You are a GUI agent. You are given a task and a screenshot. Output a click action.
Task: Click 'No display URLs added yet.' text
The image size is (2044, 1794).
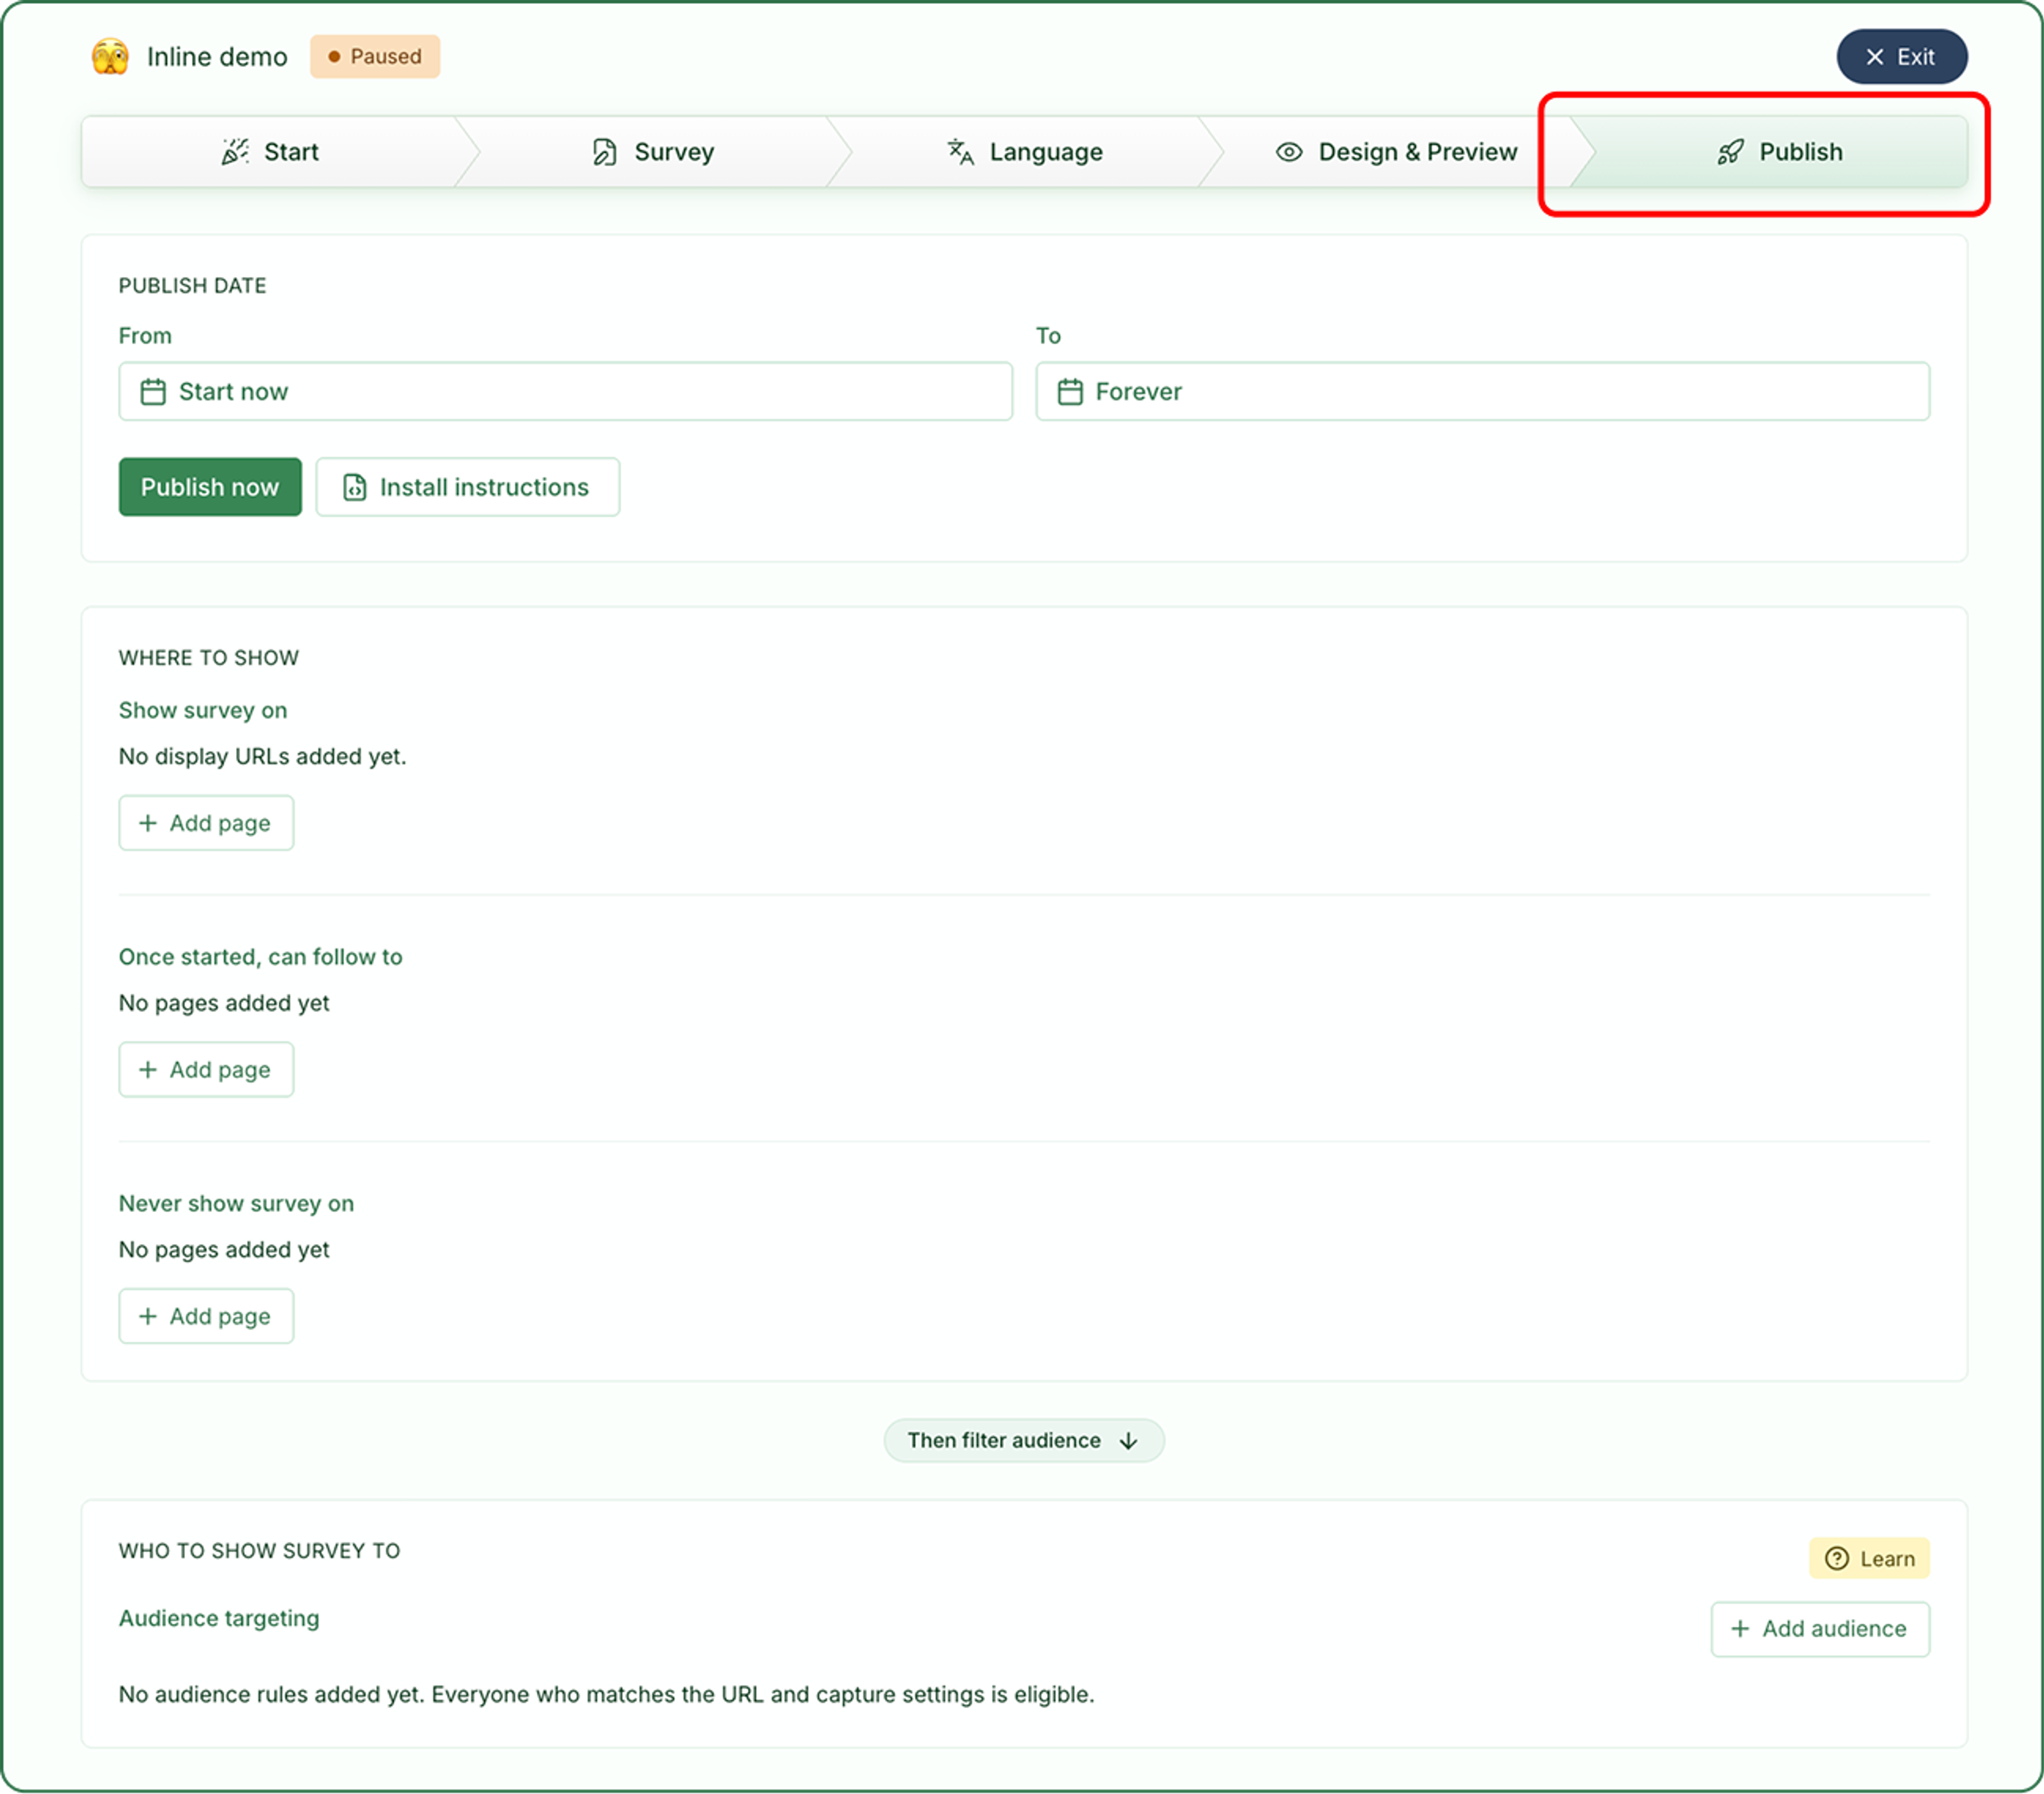pos(263,757)
